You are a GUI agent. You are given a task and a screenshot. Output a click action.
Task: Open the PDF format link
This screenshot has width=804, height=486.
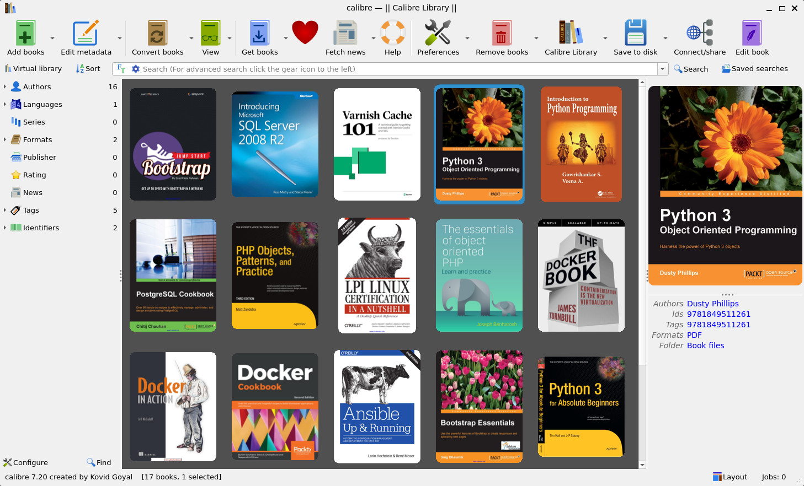coord(694,335)
